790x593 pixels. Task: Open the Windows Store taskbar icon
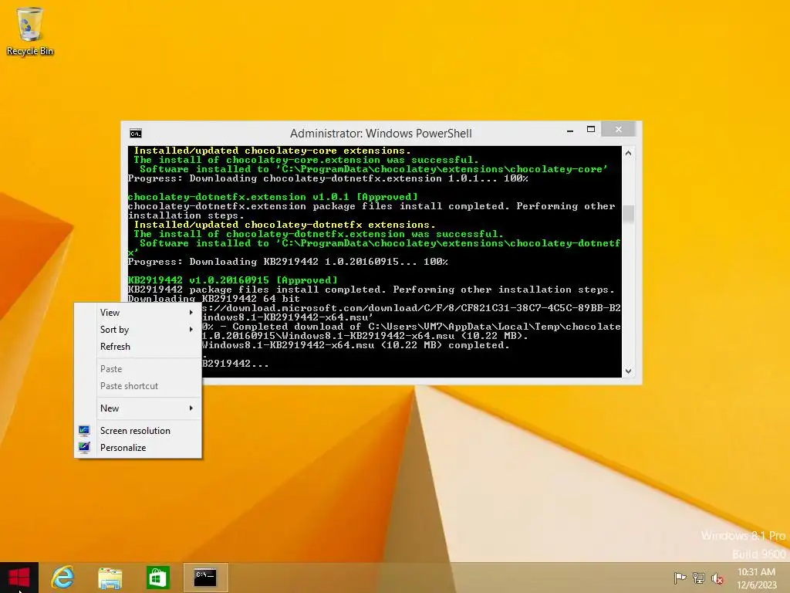click(x=157, y=578)
